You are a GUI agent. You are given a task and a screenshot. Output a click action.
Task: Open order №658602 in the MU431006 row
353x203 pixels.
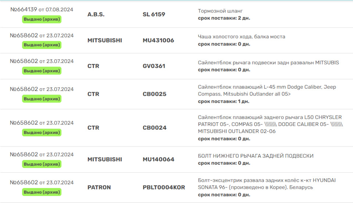(x=24, y=36)
